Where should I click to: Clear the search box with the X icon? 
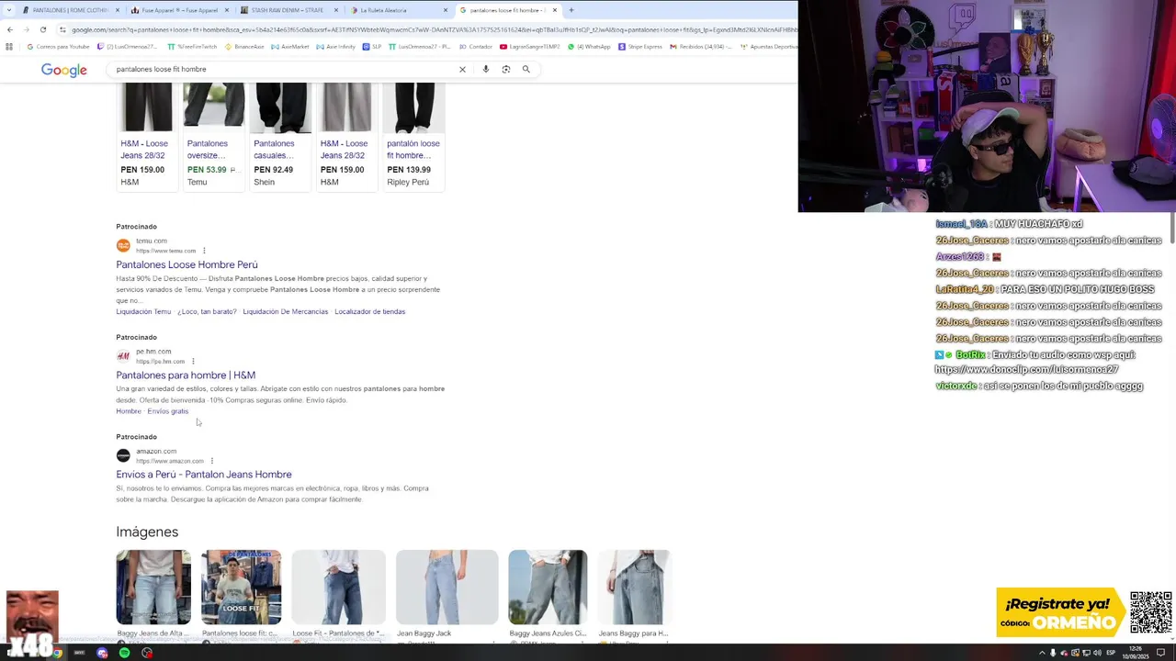coord(462,69)
